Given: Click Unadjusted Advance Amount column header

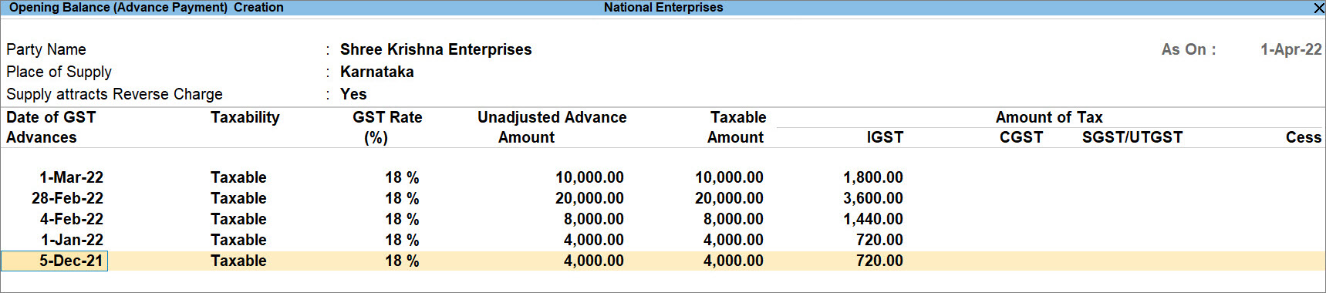Looking at the screenshot, I should click(552, 127).
